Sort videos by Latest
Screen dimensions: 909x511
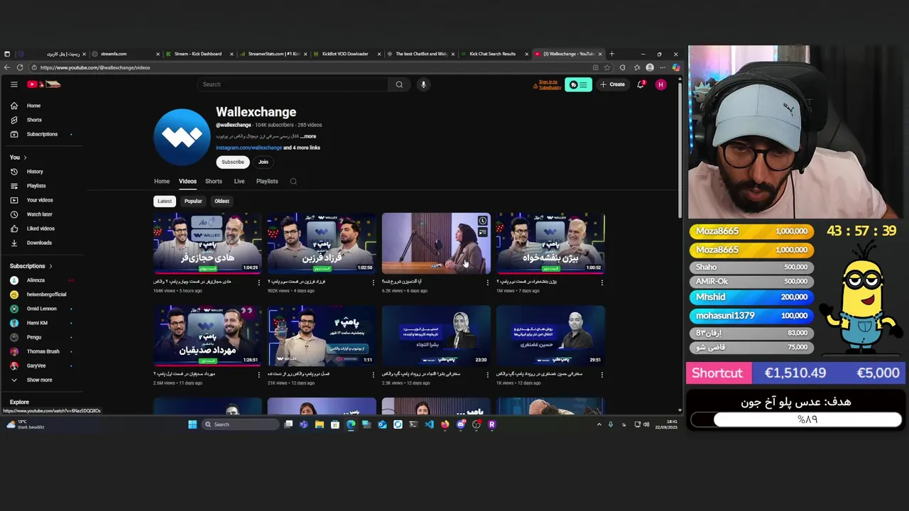[x=165, y=201]
